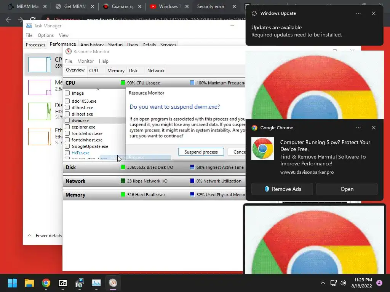The width and height of the screenshot is (390, 292).
Task: Open Google Chrome notification options menu
Action: (358, 128)
